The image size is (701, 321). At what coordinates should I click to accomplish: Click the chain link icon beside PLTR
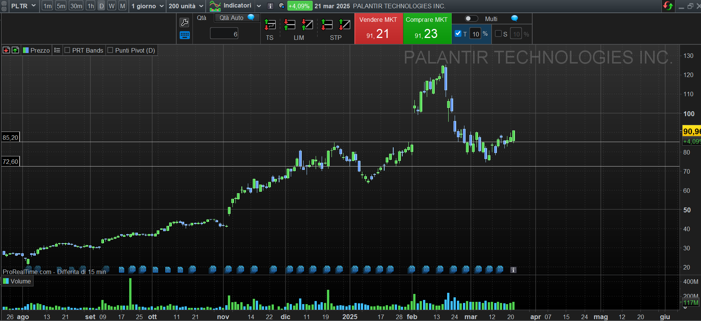pyautogui.click(x=4, y=6)
